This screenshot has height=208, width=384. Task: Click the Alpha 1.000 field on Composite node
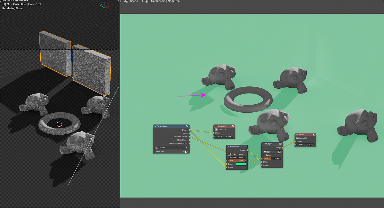click(225, 136)
